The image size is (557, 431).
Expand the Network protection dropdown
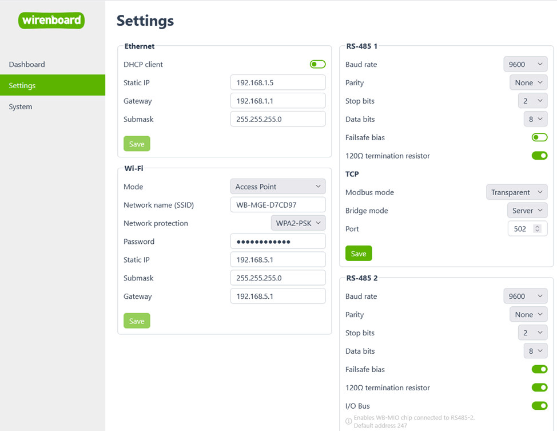(297, 223)
